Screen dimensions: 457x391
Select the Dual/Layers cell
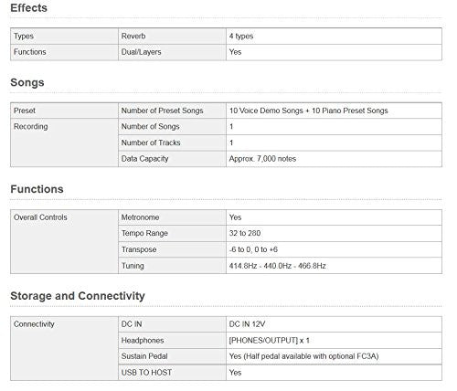tap(172, 52)
